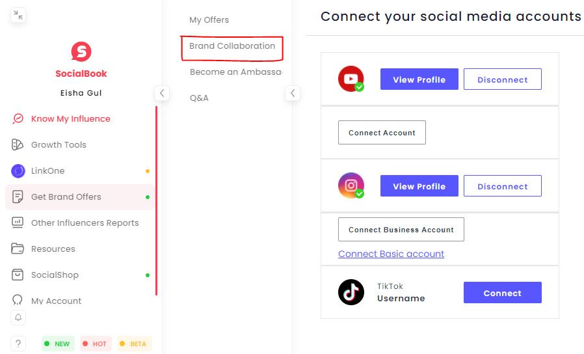Click the help question mark icon
Image resolution: width=584 pixels, height=354 pixels.
(x=18, y=344)
